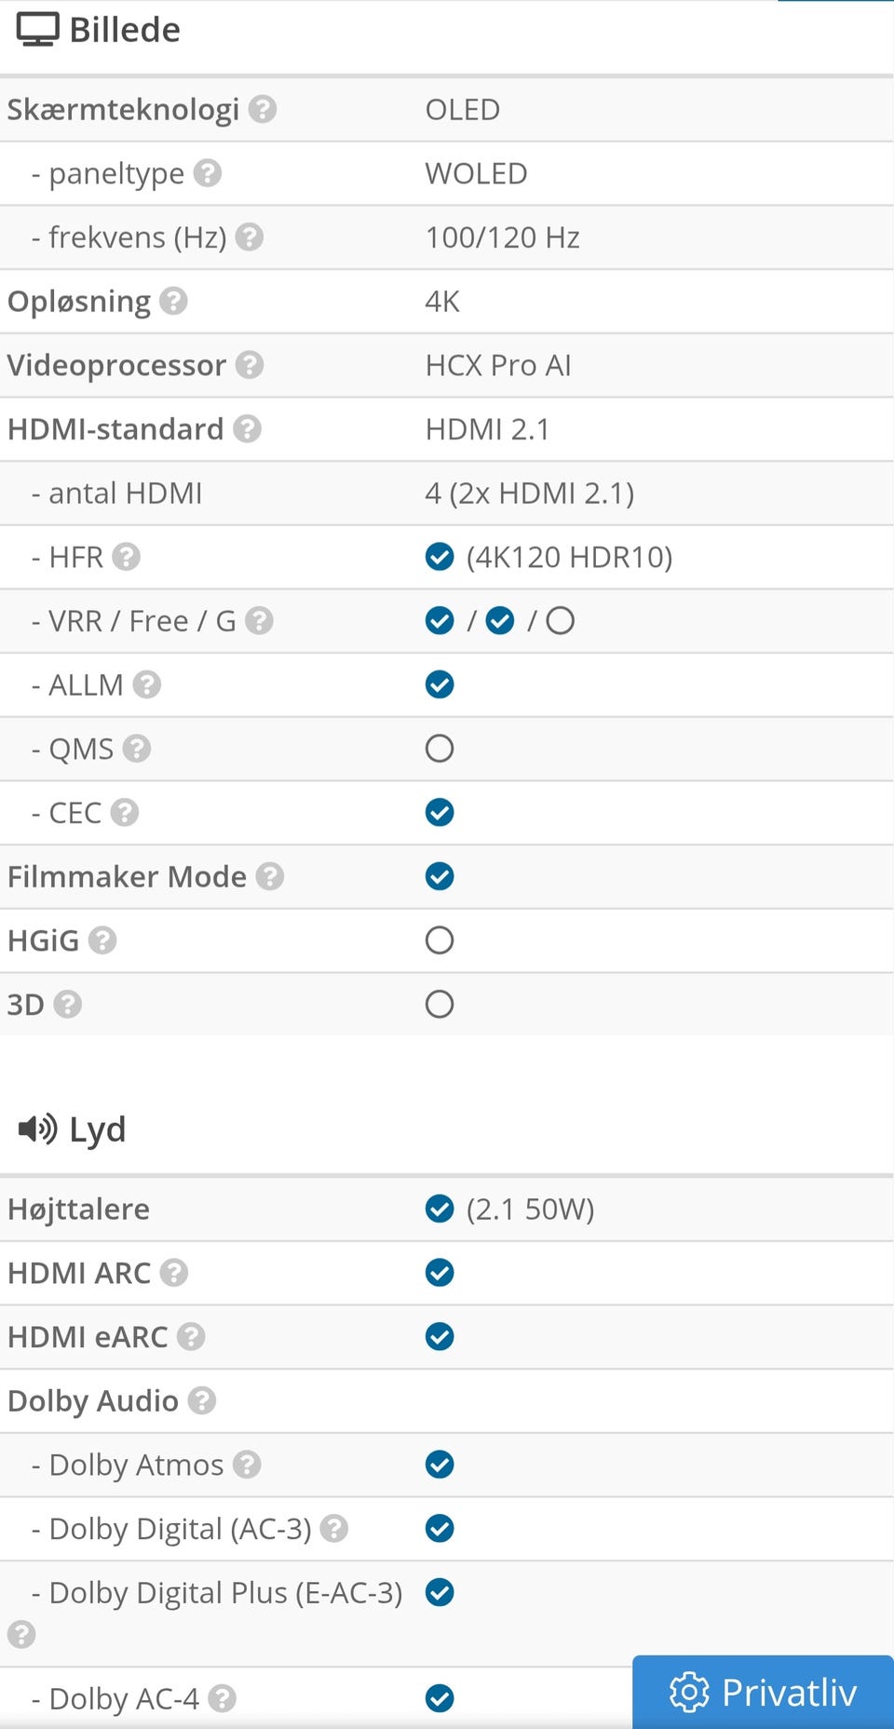Open the Privatliv settings button
894x1729 pixels.
click(763, 1692)
